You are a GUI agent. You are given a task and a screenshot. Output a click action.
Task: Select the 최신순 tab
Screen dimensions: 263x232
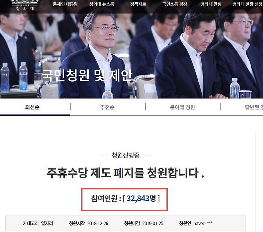coord(33,107)
